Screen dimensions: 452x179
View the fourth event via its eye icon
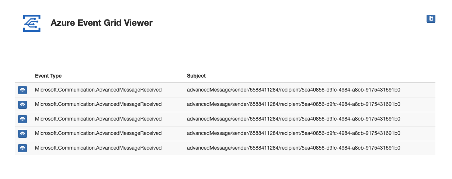click(22, 133)
